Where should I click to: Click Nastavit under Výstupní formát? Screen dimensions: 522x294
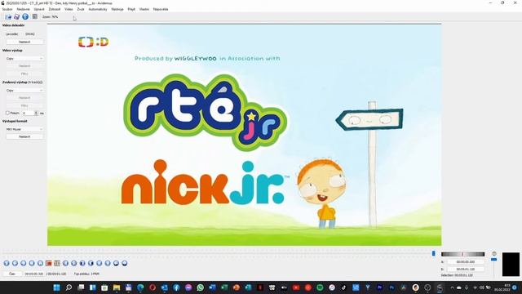(x=24, y=136)
